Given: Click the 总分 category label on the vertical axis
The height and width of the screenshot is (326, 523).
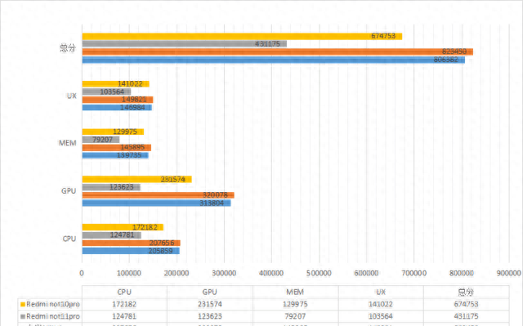Looking at the screenshot, I should pos(68,48).
